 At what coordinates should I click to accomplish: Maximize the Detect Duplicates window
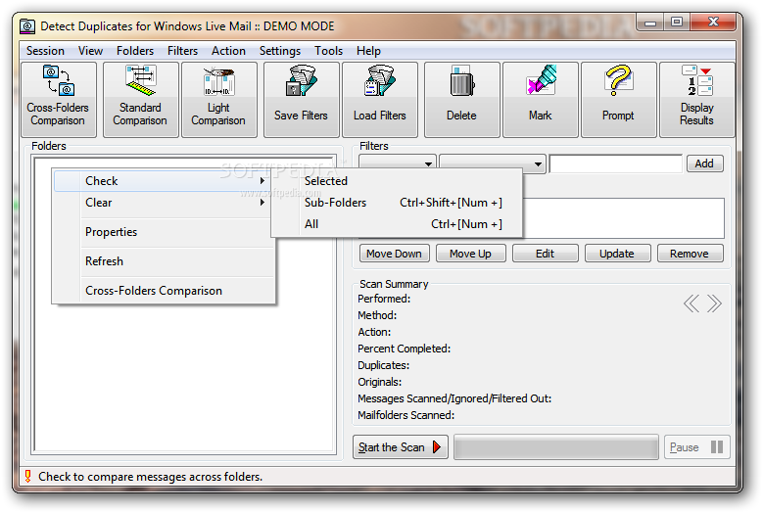(x=677, y=23)
